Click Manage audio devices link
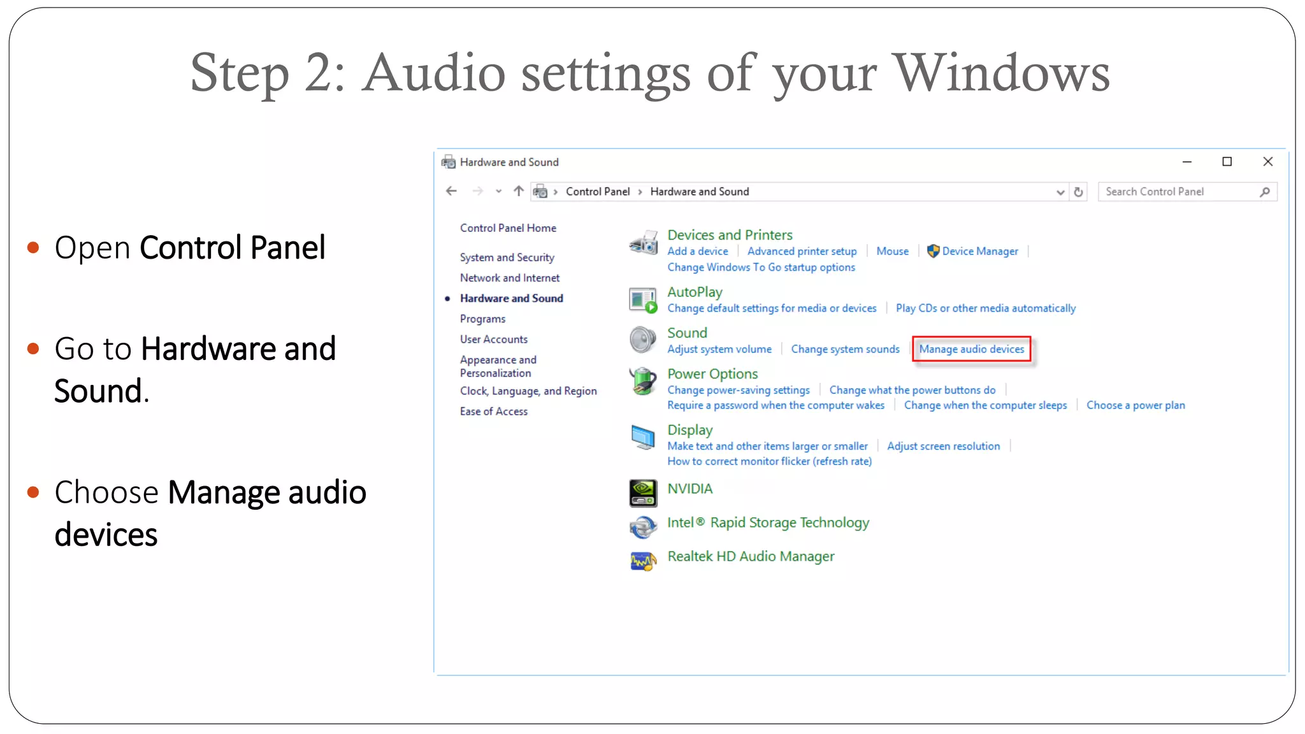The height and width of the screenshot is (734, 1305). [x=971, y=349]
